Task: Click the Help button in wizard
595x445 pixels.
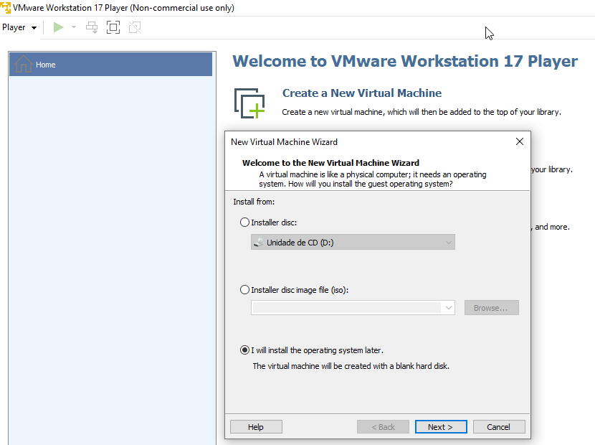Action: click(x=256, y=427)
